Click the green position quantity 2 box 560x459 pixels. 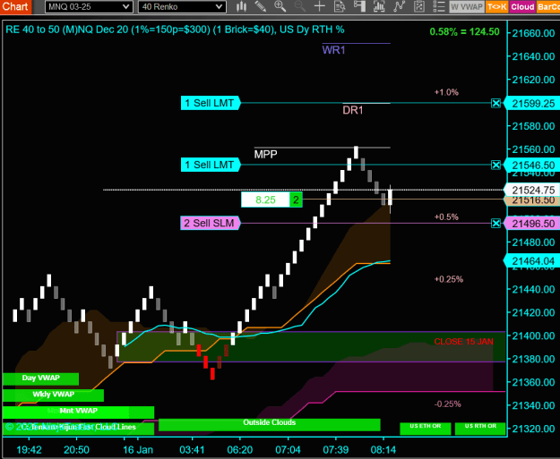click(296, 200)
